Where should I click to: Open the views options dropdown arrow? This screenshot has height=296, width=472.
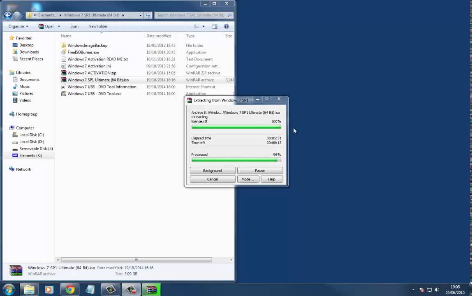(204, 26)
